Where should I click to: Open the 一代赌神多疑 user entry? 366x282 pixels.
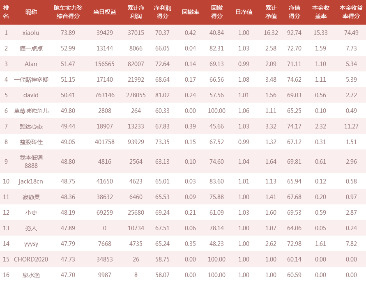coord(31,80)
